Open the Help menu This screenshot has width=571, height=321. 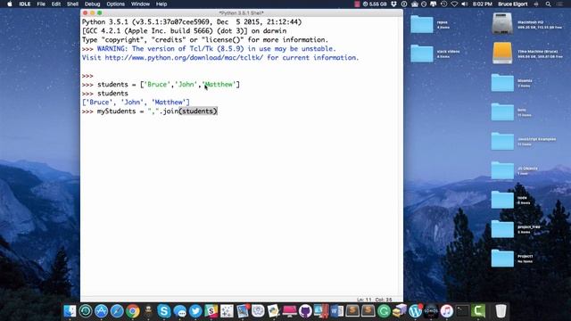click(x=161, y=4)
